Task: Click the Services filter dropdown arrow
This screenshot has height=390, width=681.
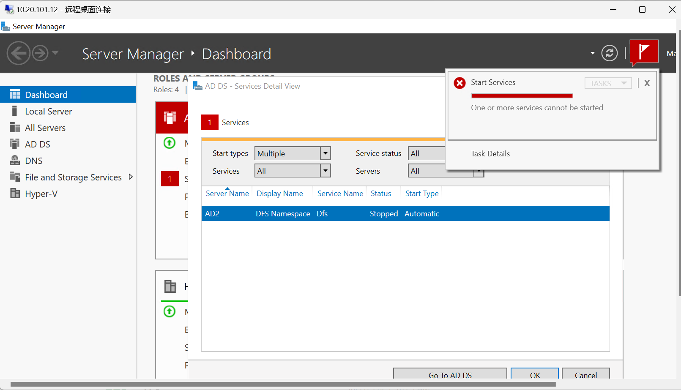Action: pyautogui.click(x=325, y=171)
